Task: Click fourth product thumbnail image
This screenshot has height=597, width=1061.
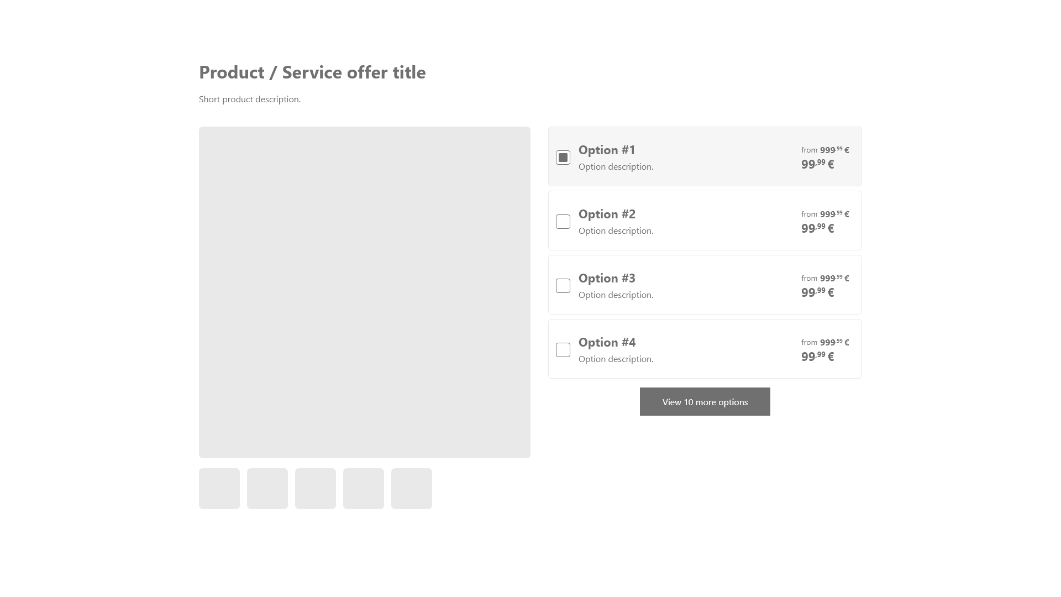Action: pyautogui.click(x=364, y=489)
